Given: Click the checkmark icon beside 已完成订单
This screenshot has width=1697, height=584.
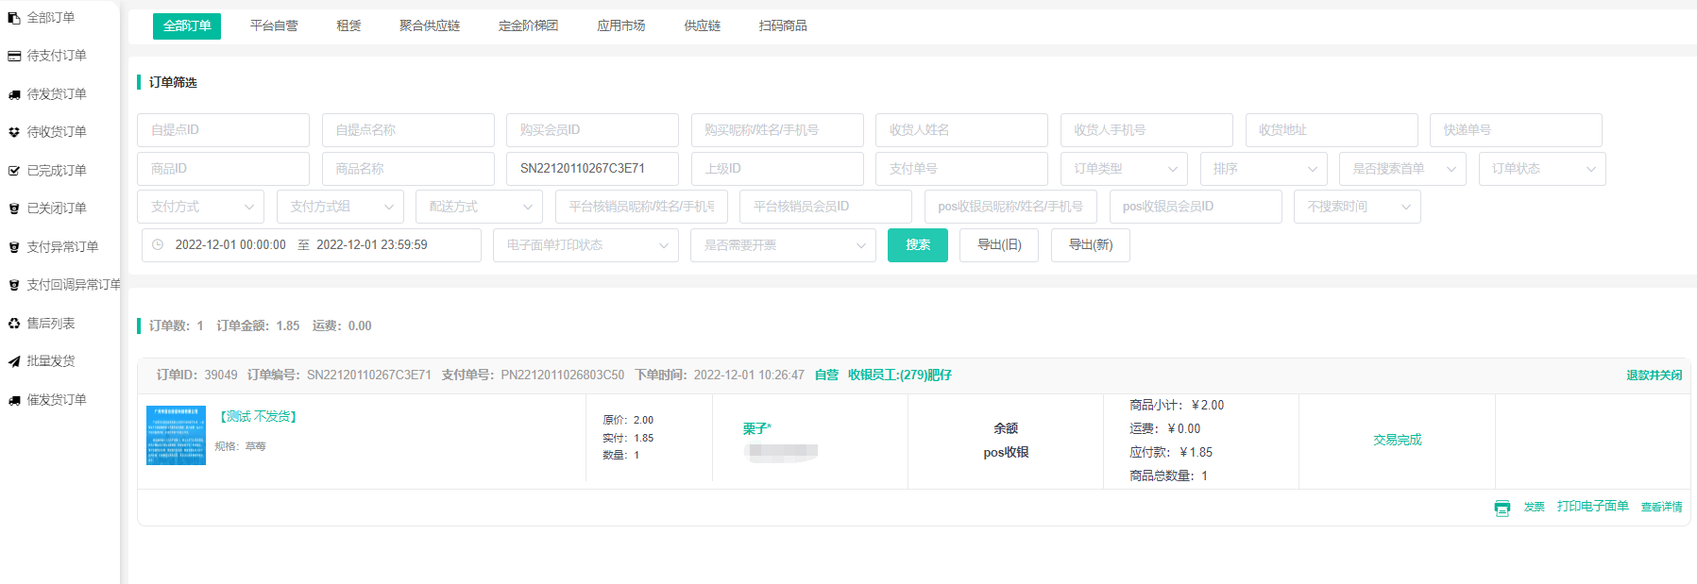Looking at the screenshot, I should [x=14, y=171].
